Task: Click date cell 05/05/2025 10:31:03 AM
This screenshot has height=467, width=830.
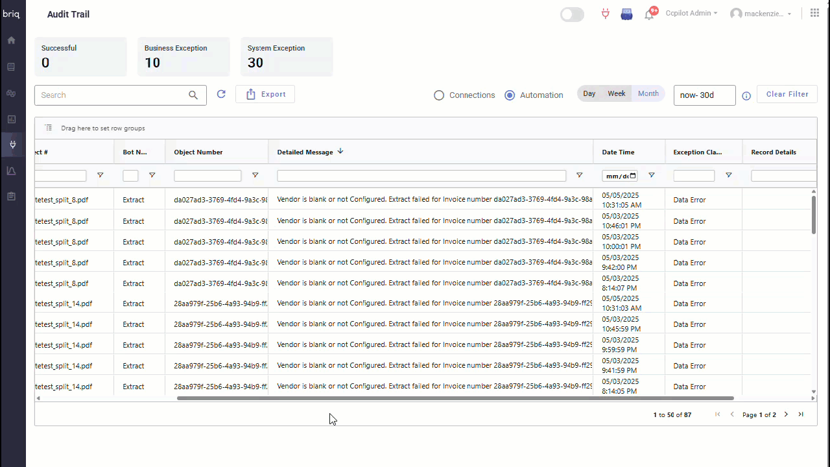Action: click(622, 304)
